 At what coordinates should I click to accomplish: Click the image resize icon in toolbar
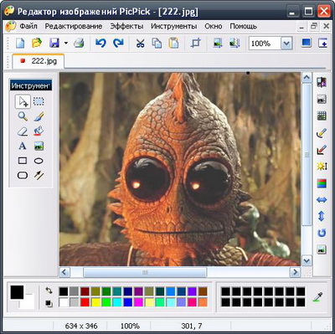(218, 44)
